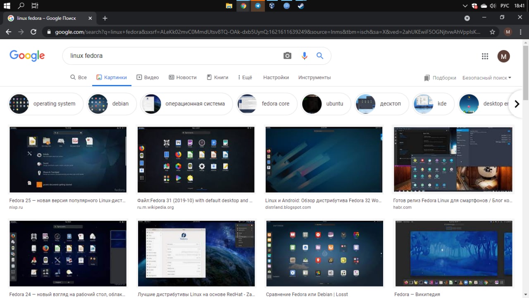529x298 pixels.
Task: Open Telegram from the taskbar
Action: tap(258, 6)
